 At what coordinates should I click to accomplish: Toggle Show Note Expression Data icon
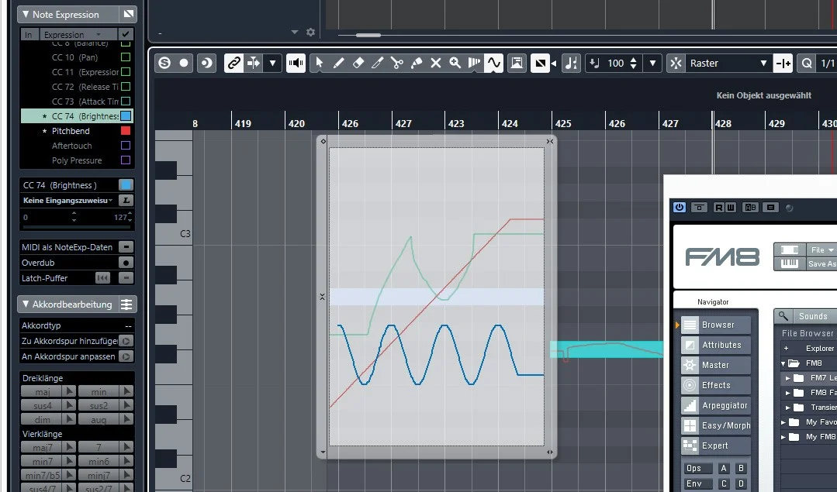pos(540,63)
